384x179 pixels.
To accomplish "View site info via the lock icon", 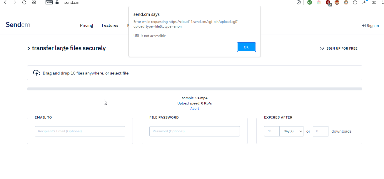I will click(x=57, y=2).
